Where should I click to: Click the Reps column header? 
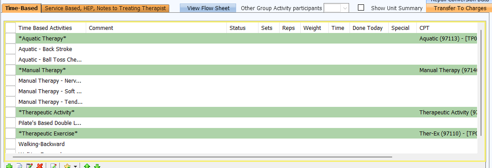click(x=290, y=28)
